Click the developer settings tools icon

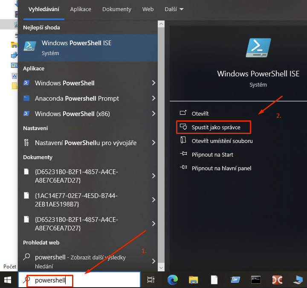tap(26, 143)
